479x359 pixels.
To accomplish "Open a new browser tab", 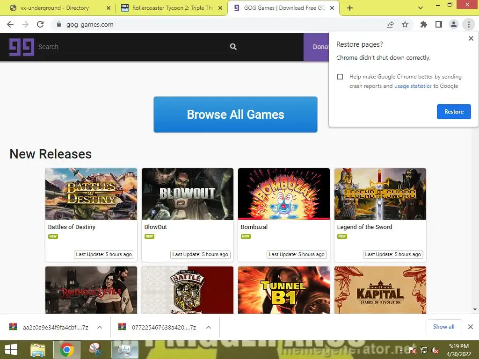I will [350, 8].
